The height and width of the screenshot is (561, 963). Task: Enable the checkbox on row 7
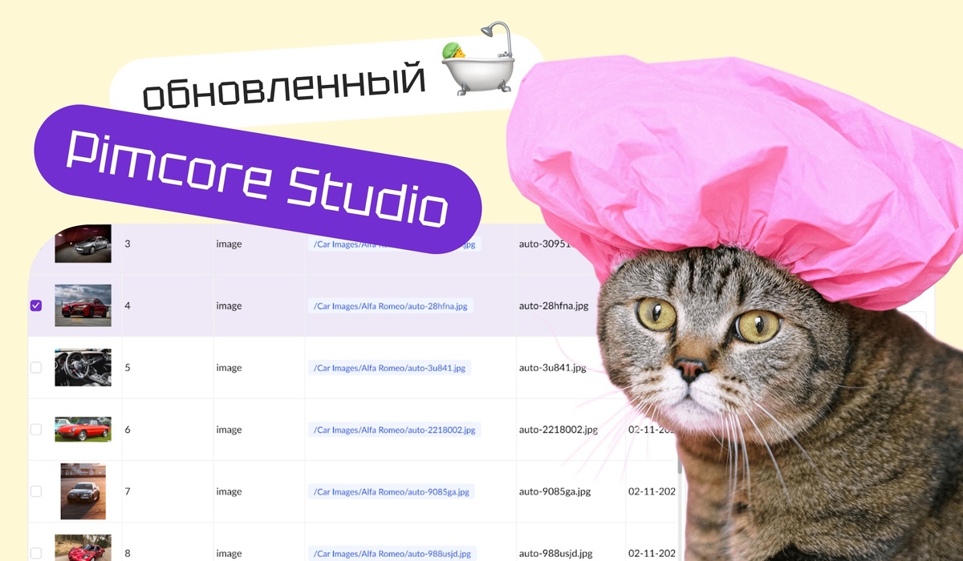click(x=35, y=491)
